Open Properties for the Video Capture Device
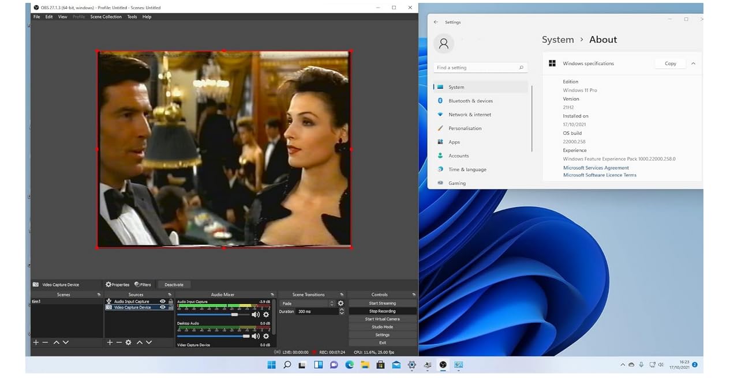 [x=118, y=285]
